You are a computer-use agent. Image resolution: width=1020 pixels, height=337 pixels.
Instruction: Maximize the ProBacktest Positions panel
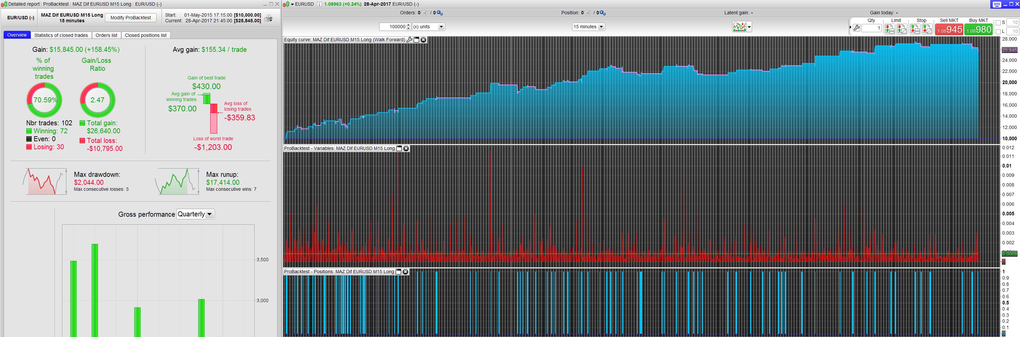click(x=399, y=272)
